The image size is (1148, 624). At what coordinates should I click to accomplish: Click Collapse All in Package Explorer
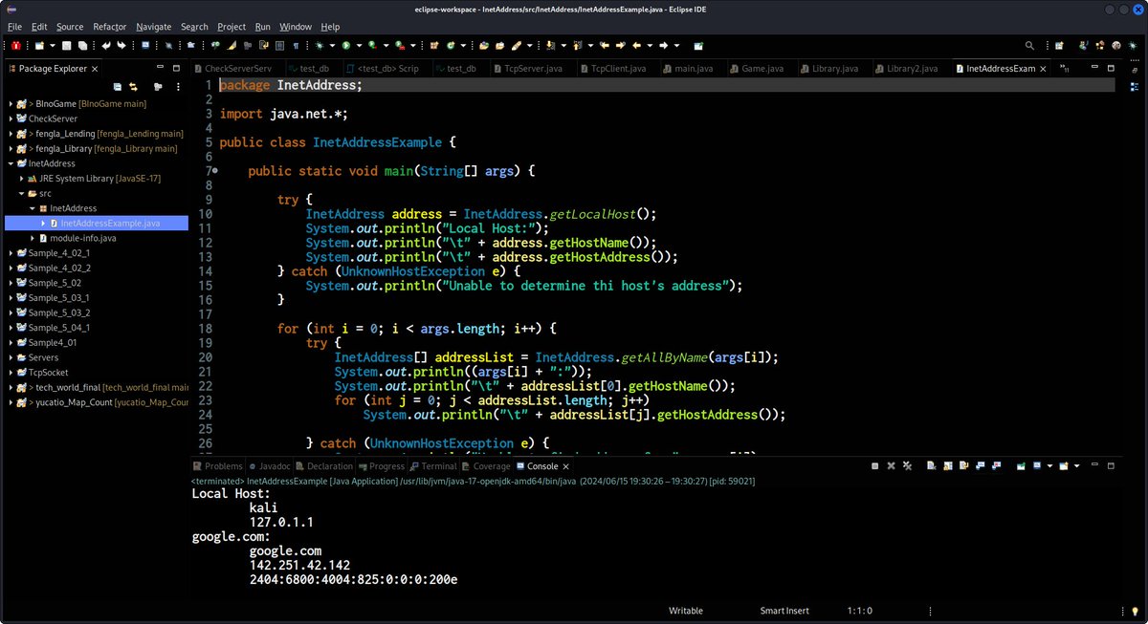(118, 86)
